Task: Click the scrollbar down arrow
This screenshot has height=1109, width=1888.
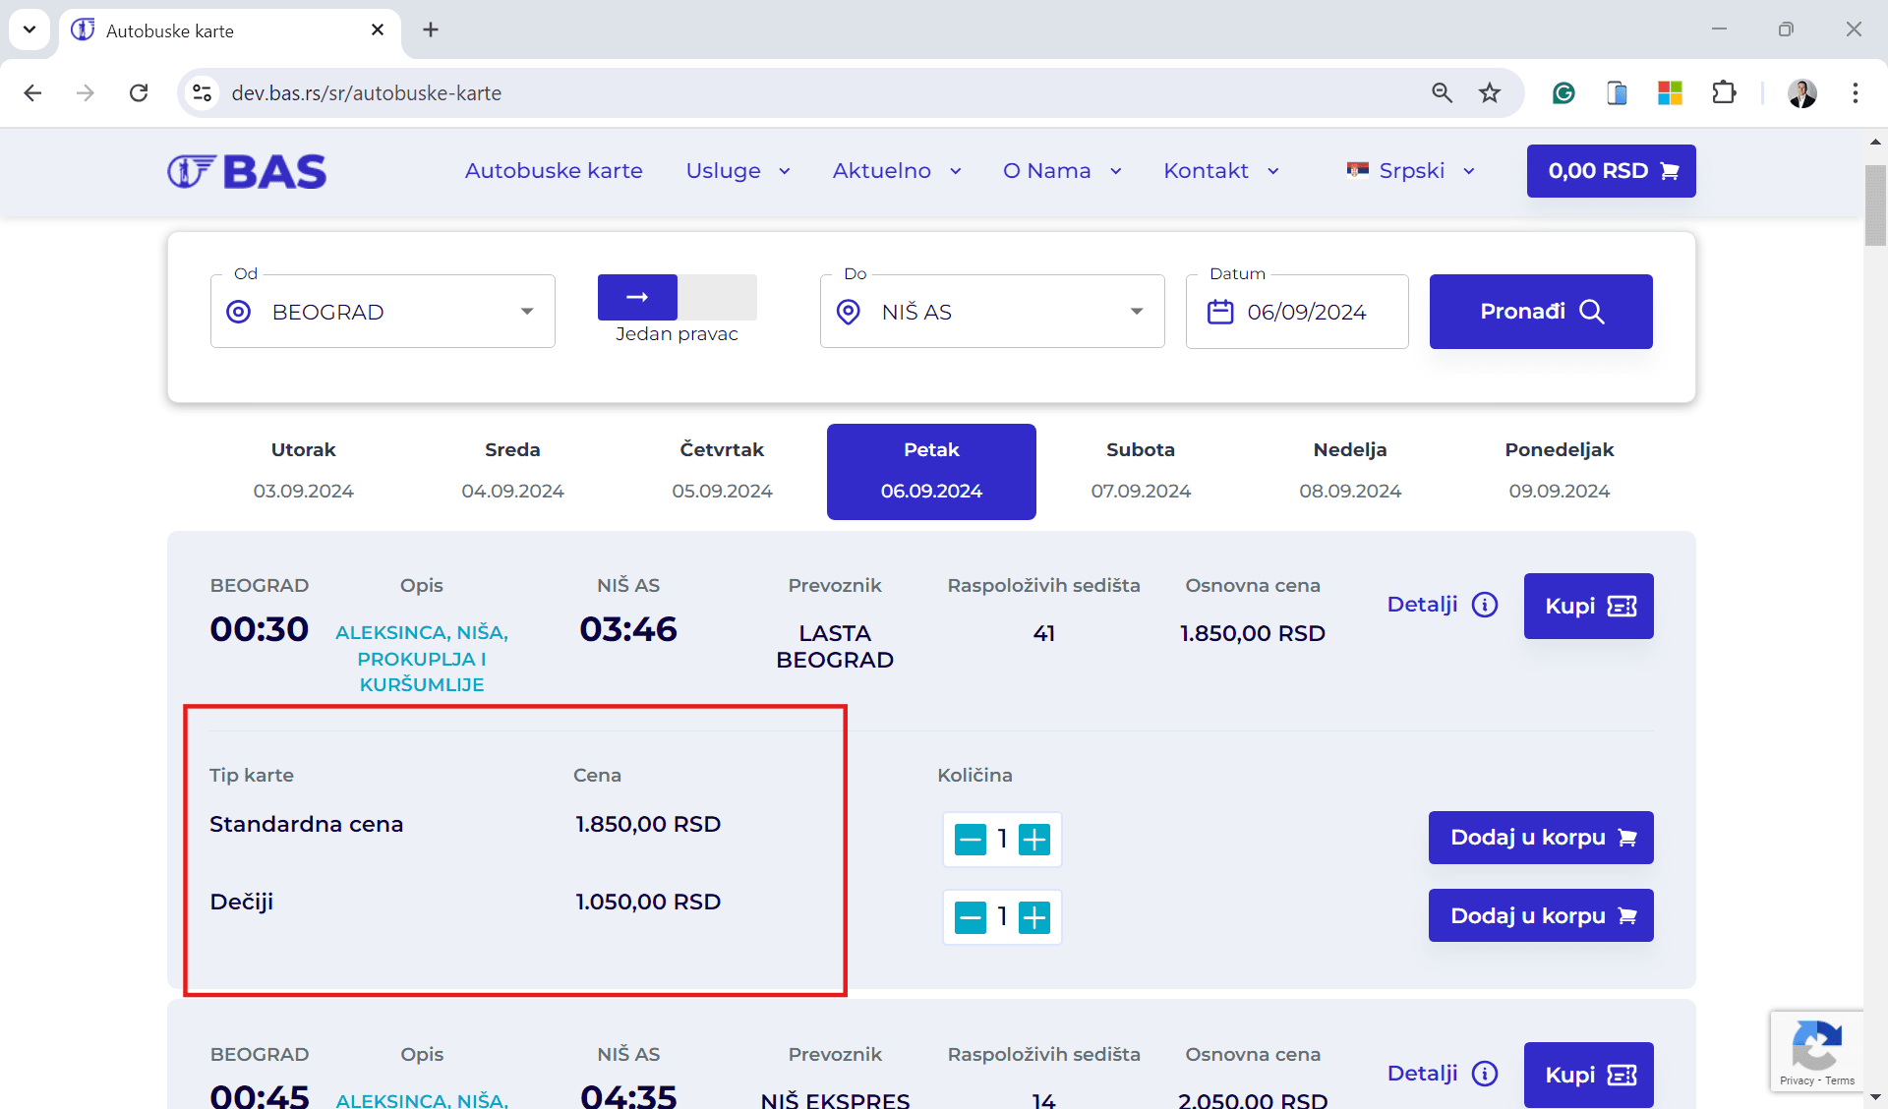Action: click(x=1875, y=1096)
